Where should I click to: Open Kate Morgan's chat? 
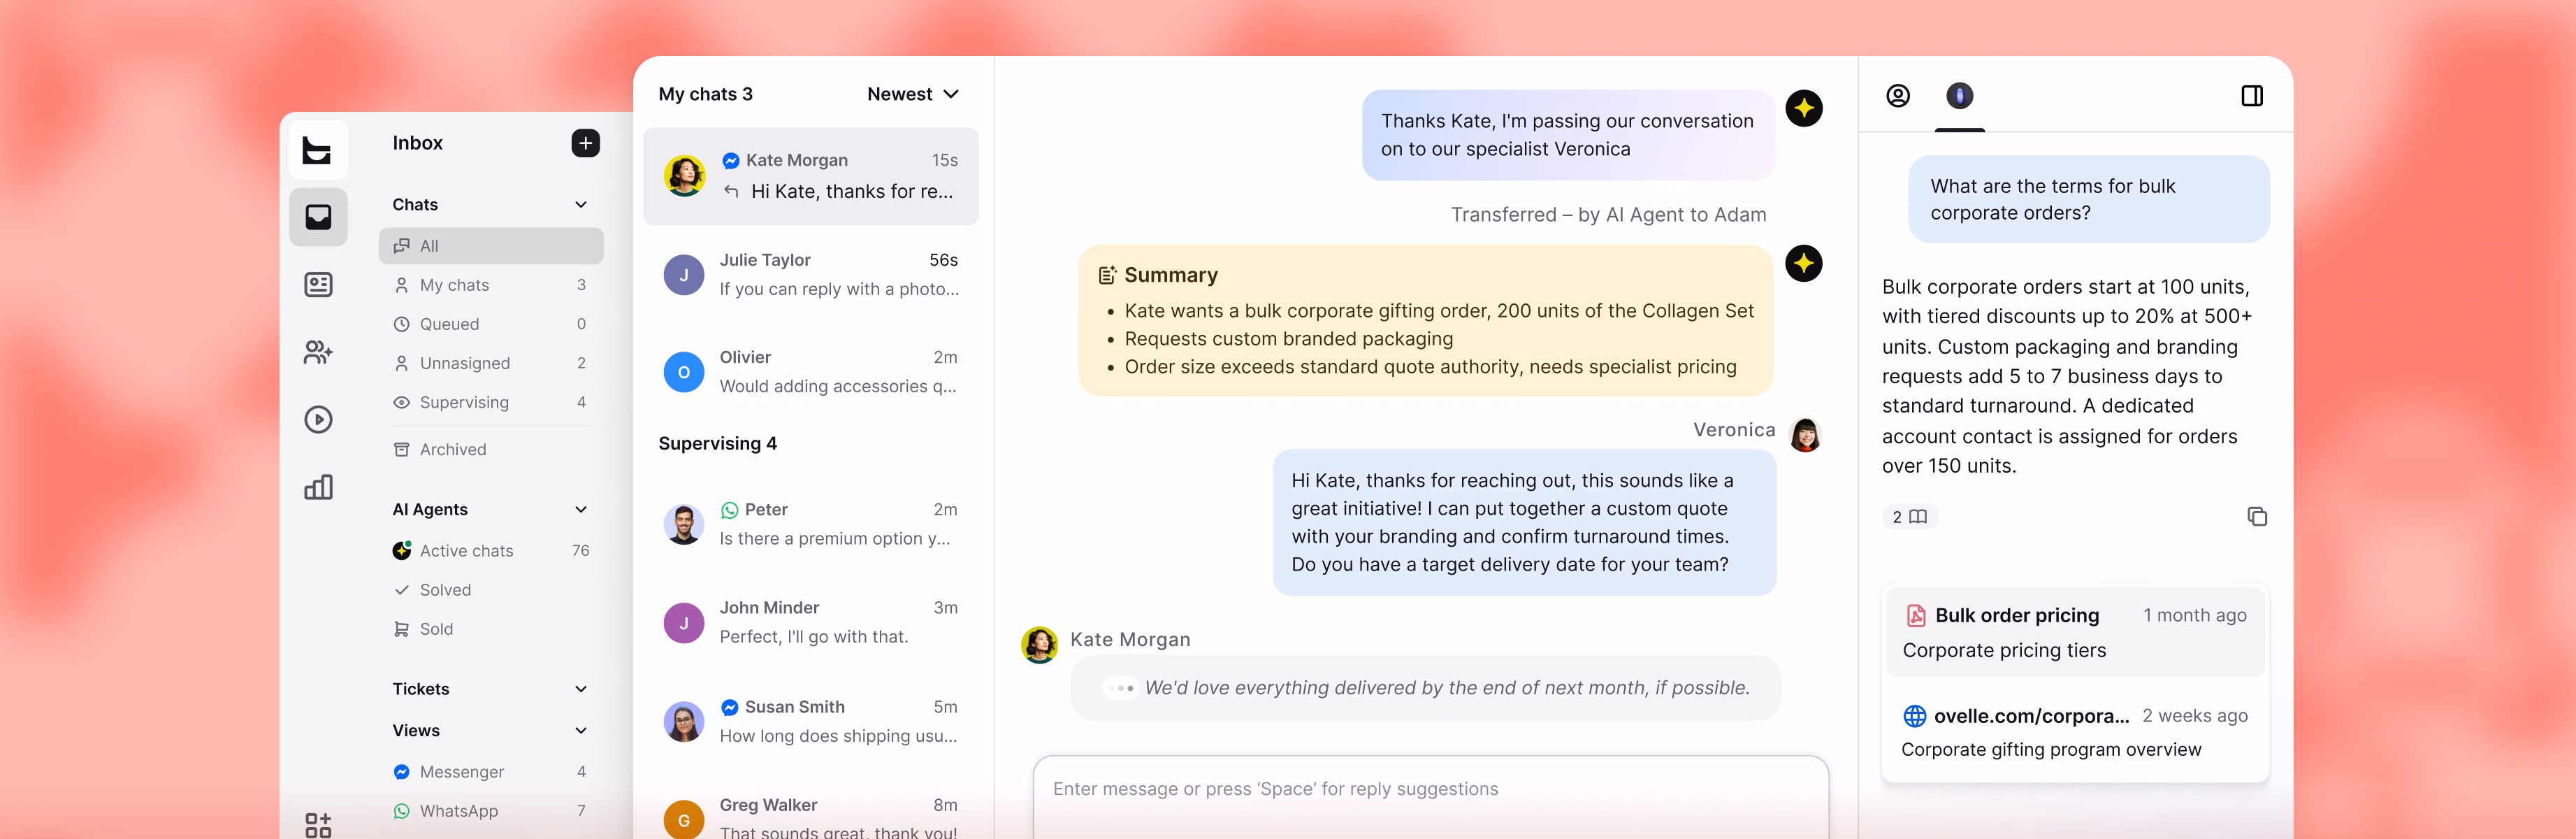[811, 176]
